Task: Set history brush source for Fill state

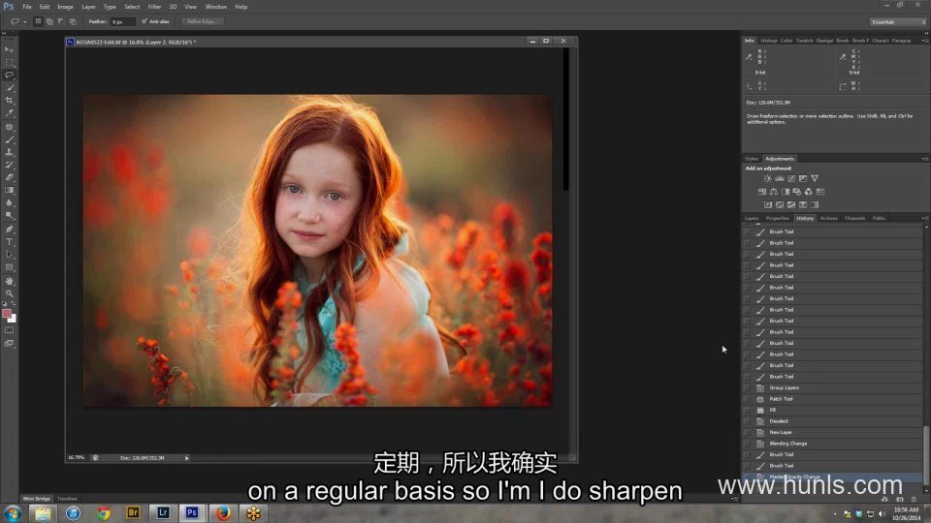Action: (748, 411)
